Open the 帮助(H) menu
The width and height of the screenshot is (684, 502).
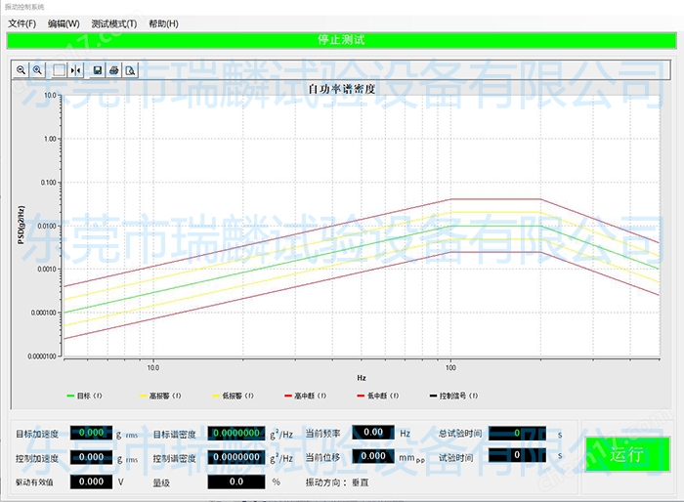point(163,23)
